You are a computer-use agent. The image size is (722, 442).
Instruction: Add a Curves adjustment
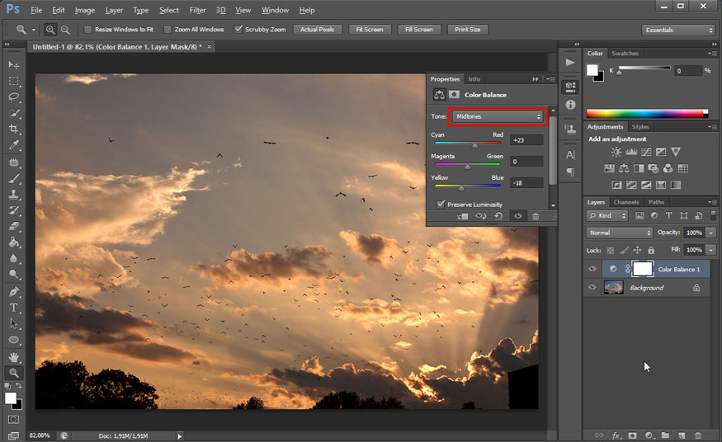tap(646, 152)
